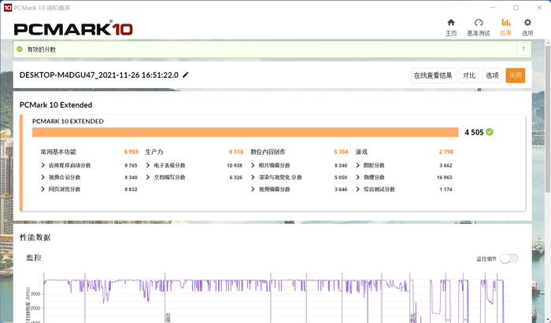The width and height of the screenshot is (551, 323).
Task: Click the green check icon beside 有效的分数
Action: 20,50
